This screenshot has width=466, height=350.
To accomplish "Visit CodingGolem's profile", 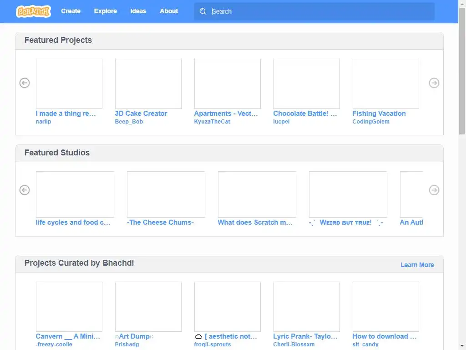I will pos(371,121).
